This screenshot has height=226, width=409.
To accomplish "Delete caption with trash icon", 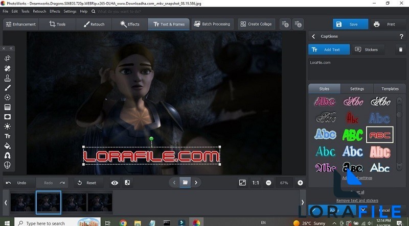I will coord(401,49).
